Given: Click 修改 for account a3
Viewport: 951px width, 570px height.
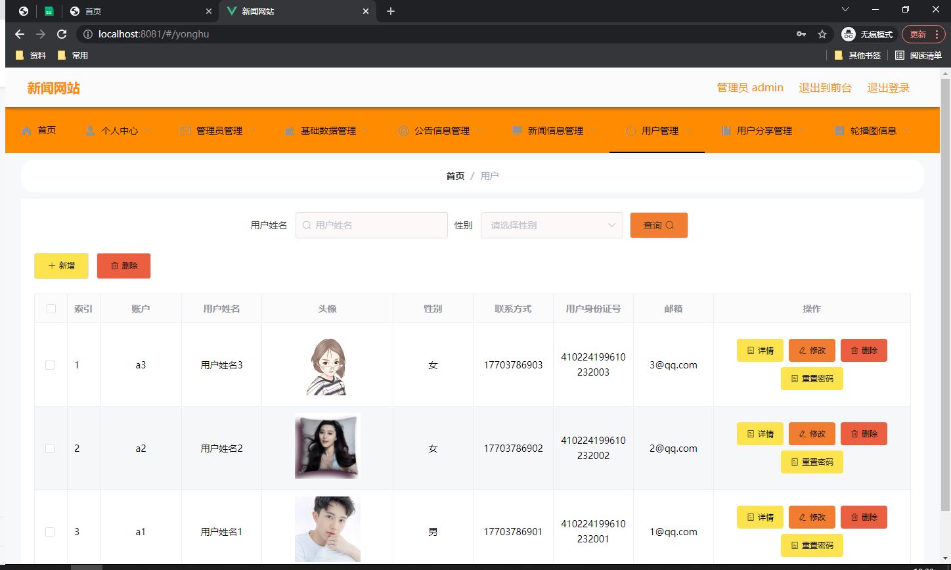Looking at the screenshot, I should (812, 351).
